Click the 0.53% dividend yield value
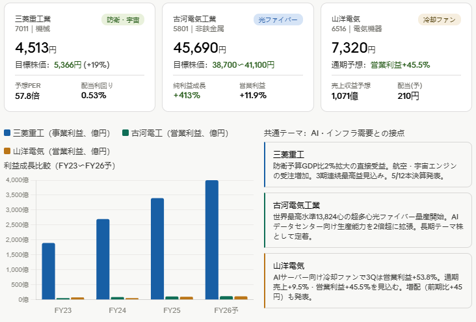 pos(94,96)
